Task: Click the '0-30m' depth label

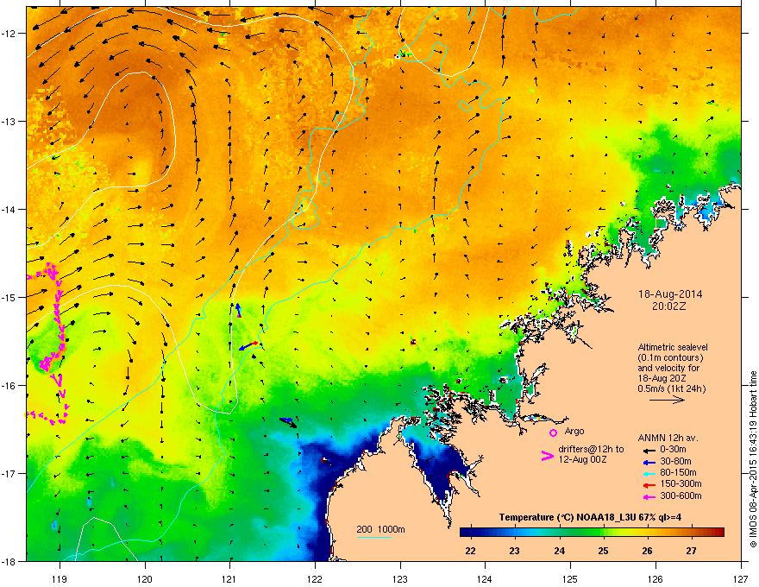Action: point(673,450)
